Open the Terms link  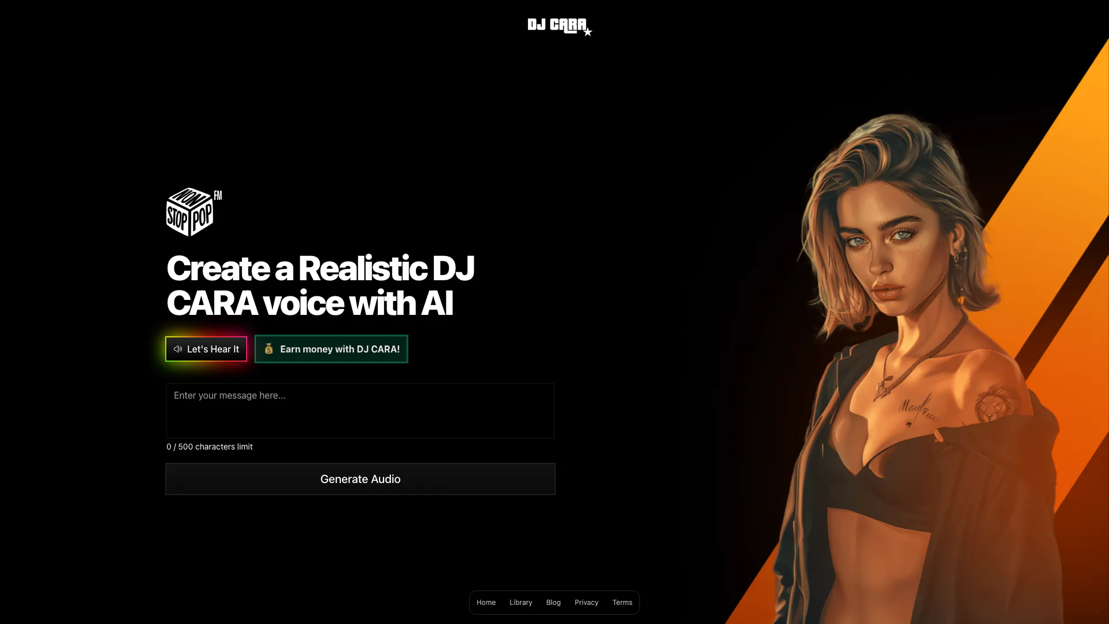coord(622,603)
